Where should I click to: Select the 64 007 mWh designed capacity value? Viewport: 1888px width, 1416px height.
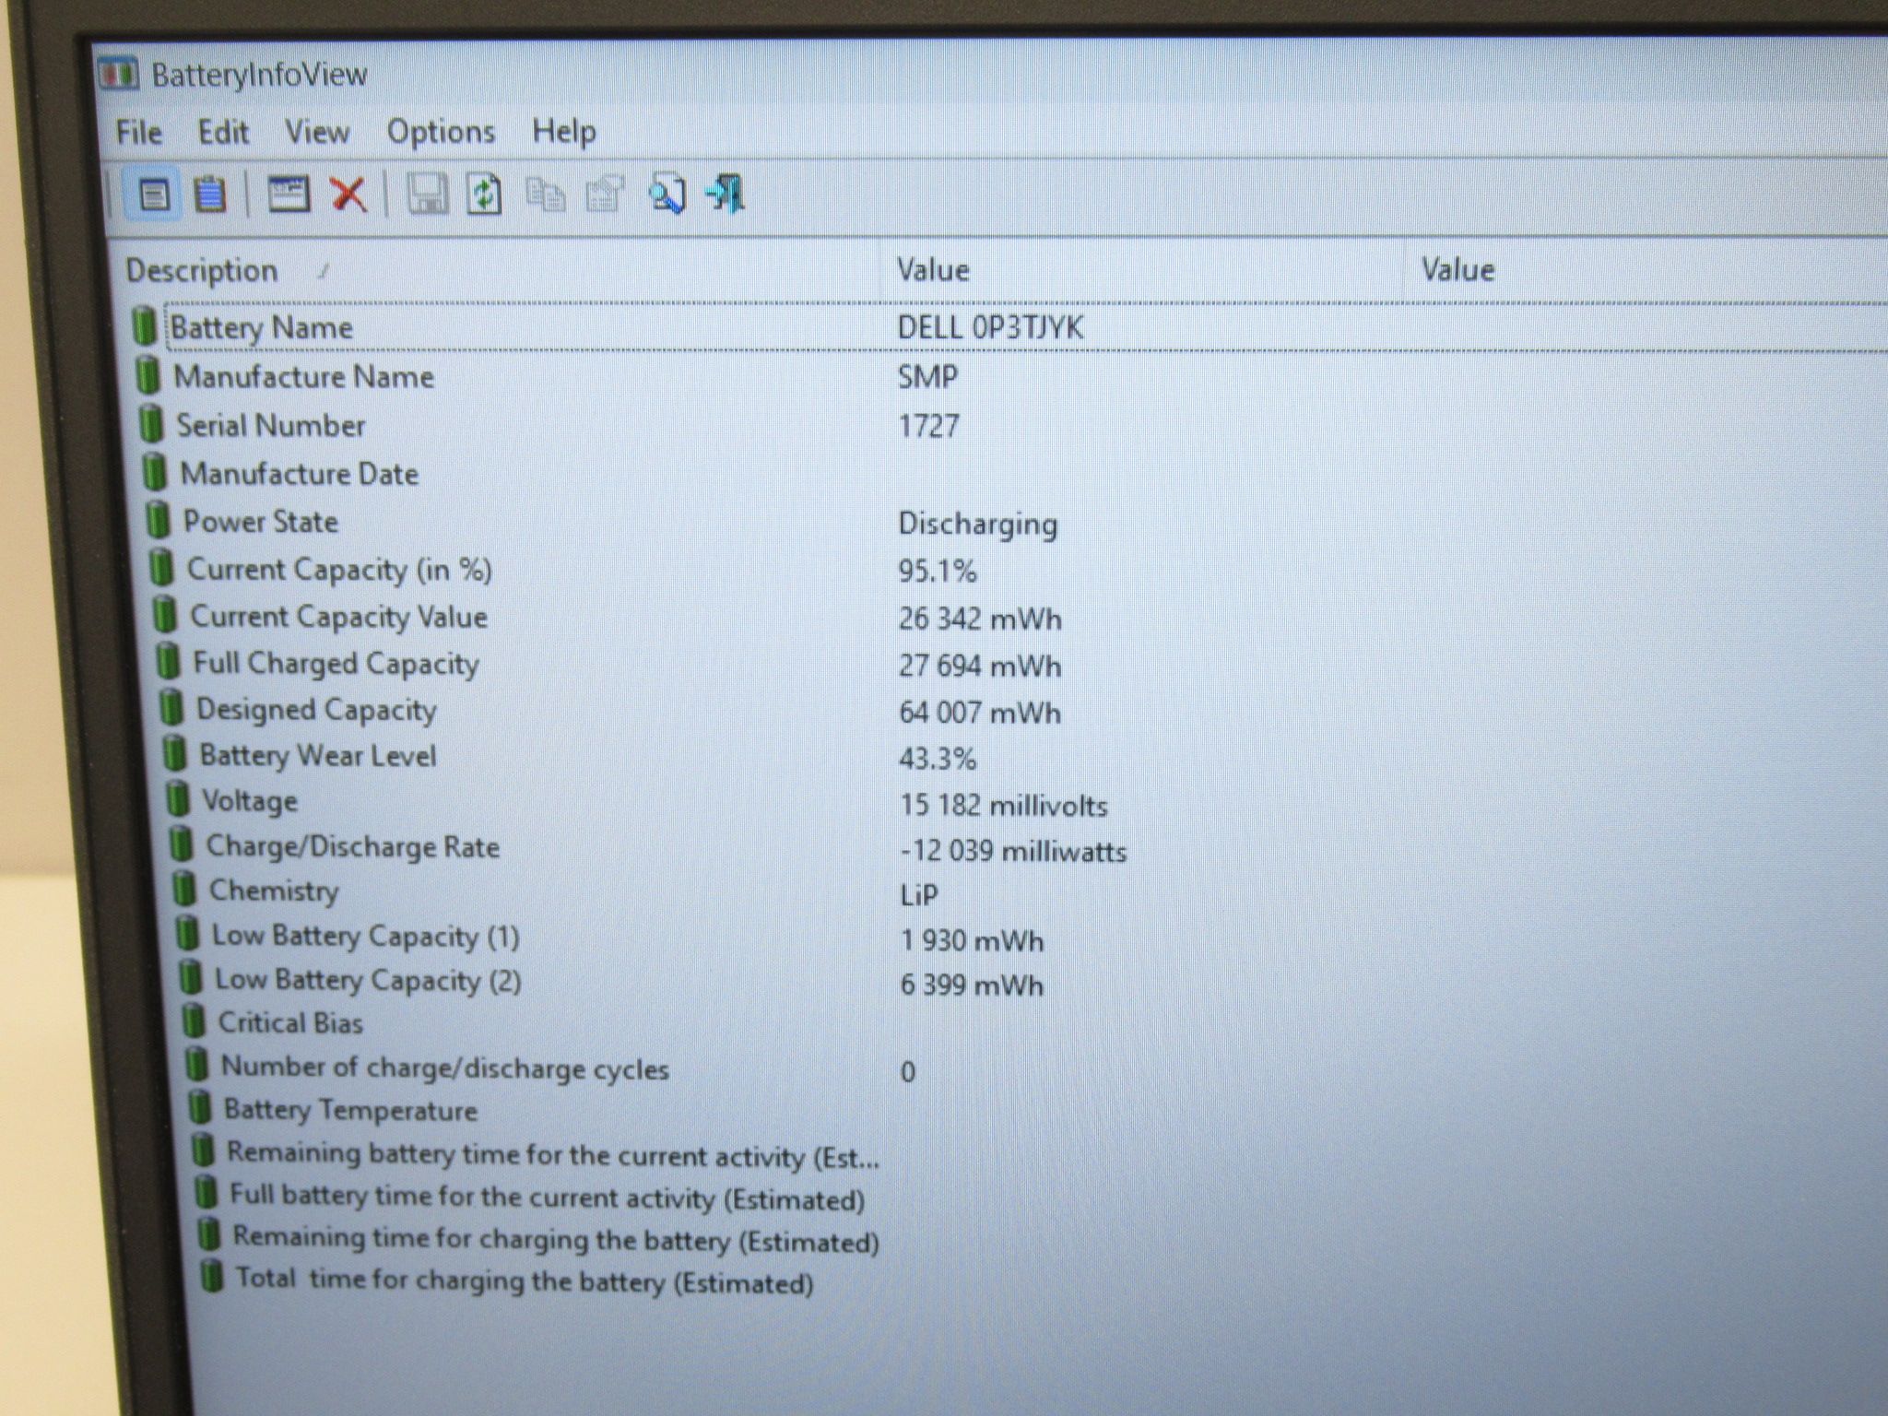pos(980,713)
